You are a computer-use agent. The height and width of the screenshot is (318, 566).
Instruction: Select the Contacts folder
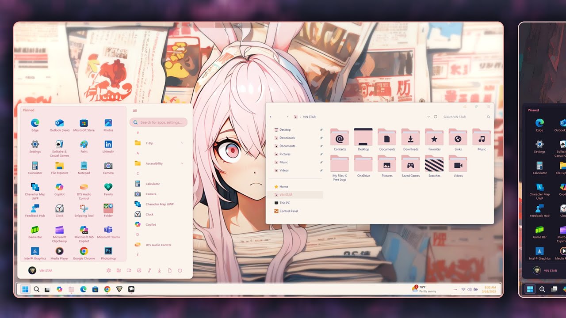coord(340,140)
